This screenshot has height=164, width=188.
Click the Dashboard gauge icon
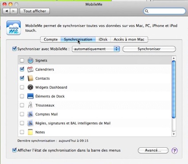30,87
